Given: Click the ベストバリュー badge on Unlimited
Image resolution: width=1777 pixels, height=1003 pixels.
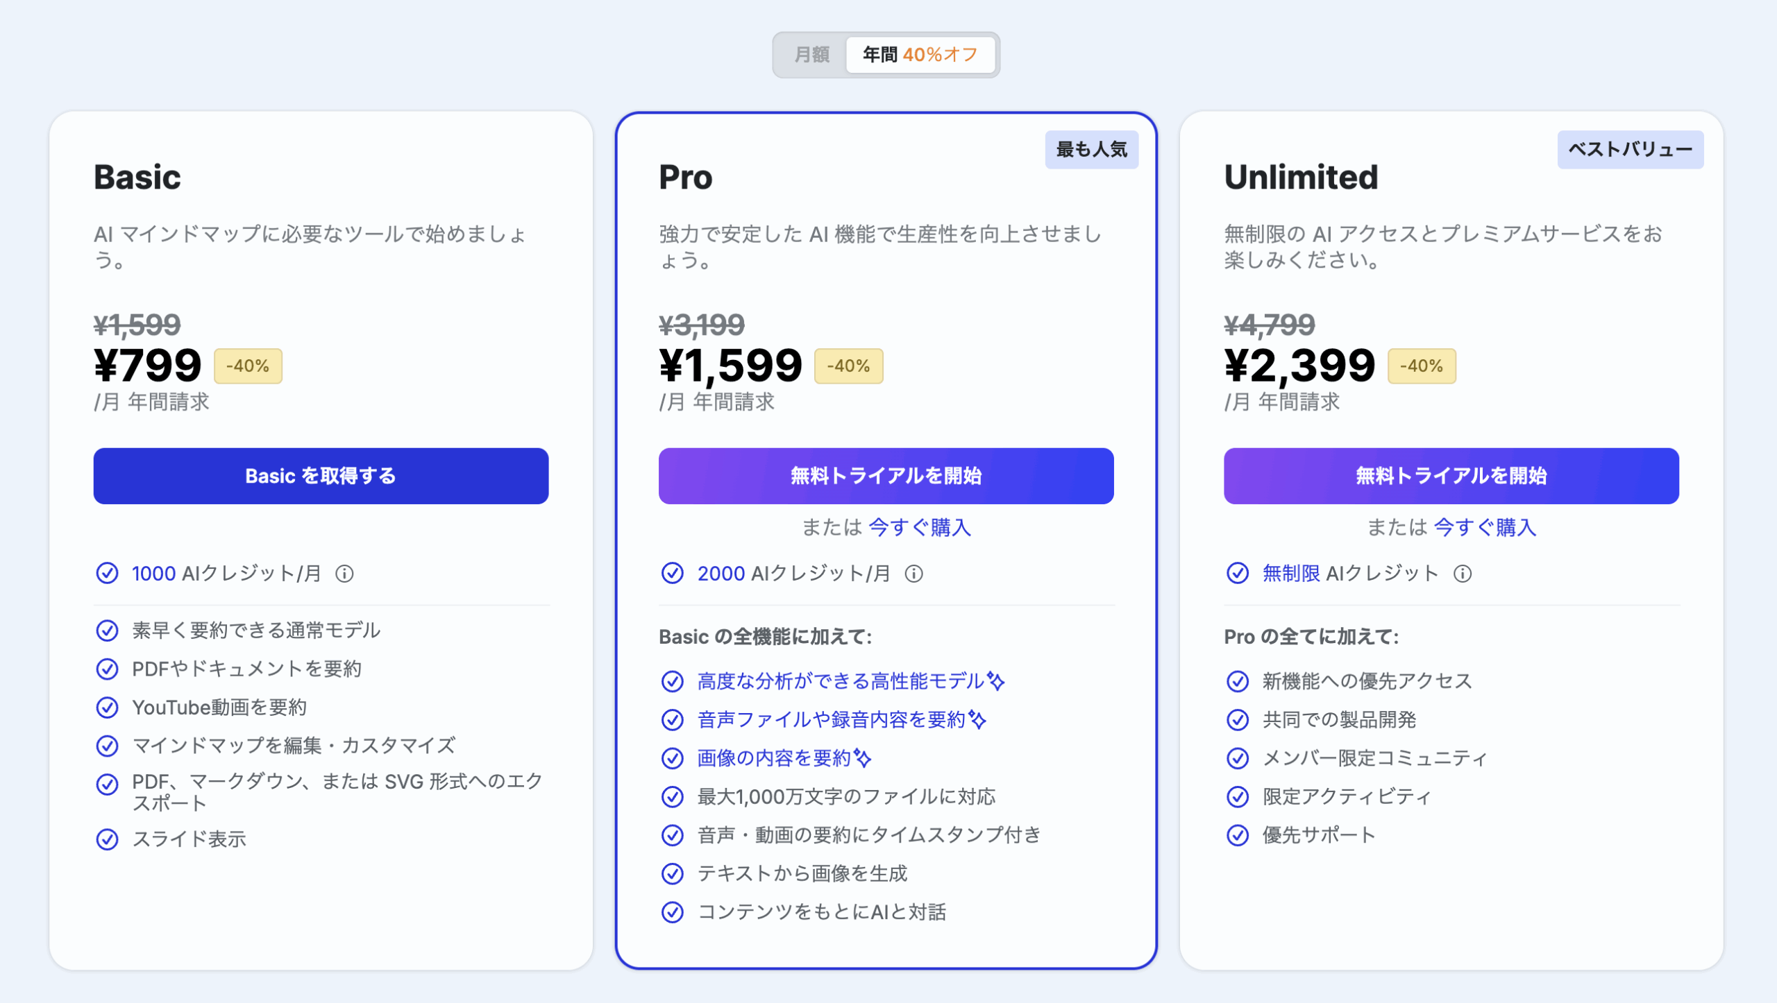Looking at the screenshot, I should pos(1630,149).
